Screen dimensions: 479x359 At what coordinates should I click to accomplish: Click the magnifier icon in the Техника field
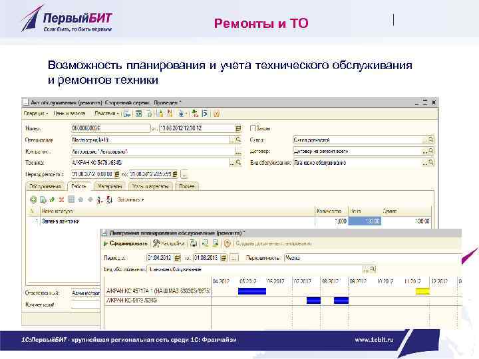point(238,163)
